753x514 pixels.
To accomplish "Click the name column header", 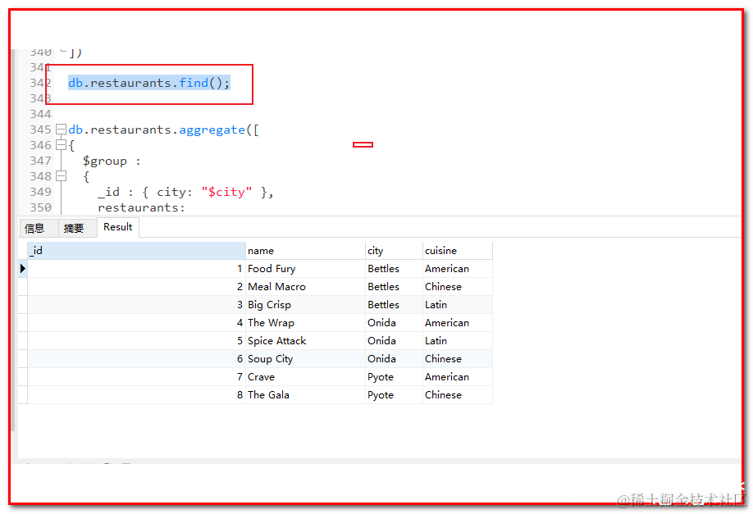I will click(305, 251).
